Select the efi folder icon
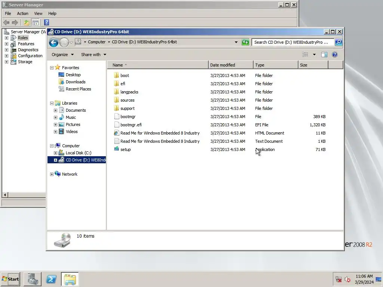 117,83
